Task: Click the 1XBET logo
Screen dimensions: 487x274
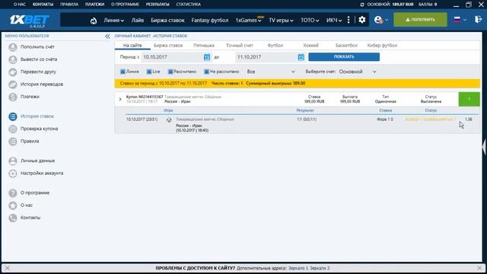Action: pos(29,21)
